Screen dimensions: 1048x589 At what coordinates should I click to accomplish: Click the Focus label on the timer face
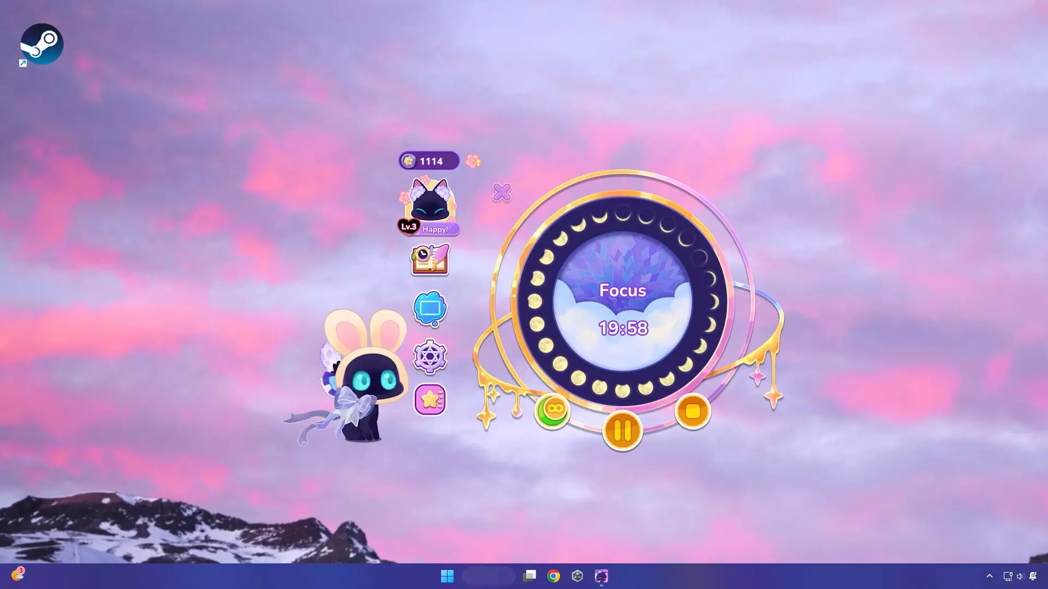pyautogui.click(x=622, y=291)
